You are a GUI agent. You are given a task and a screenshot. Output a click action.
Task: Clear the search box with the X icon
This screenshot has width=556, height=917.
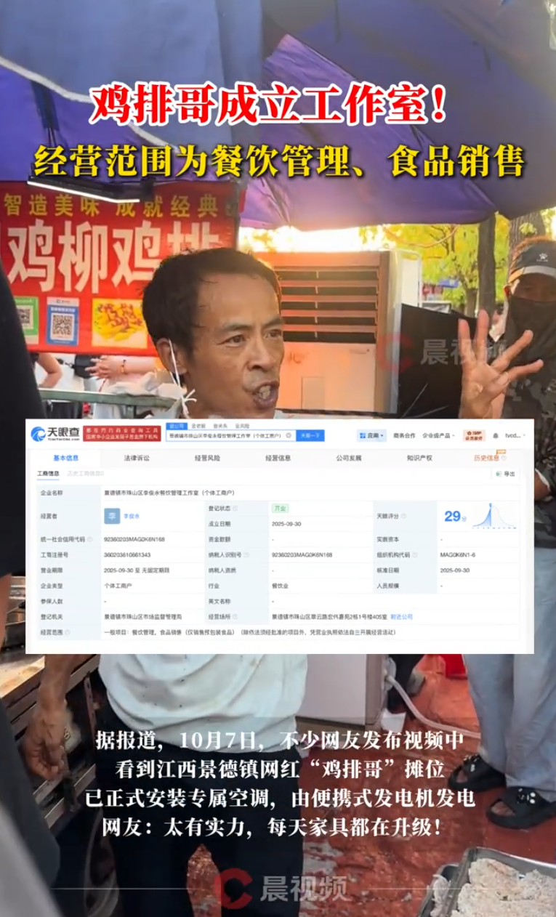tap(289, 435)
